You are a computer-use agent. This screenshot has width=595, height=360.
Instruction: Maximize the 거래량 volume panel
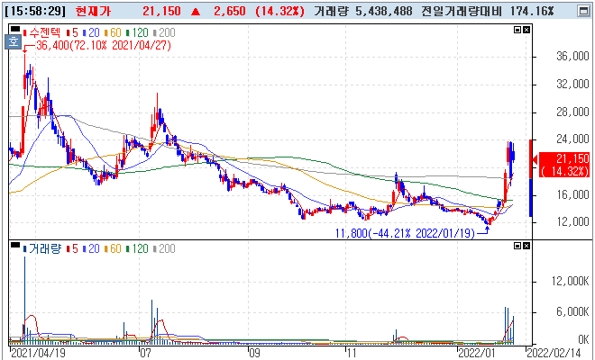coord(517,246)
